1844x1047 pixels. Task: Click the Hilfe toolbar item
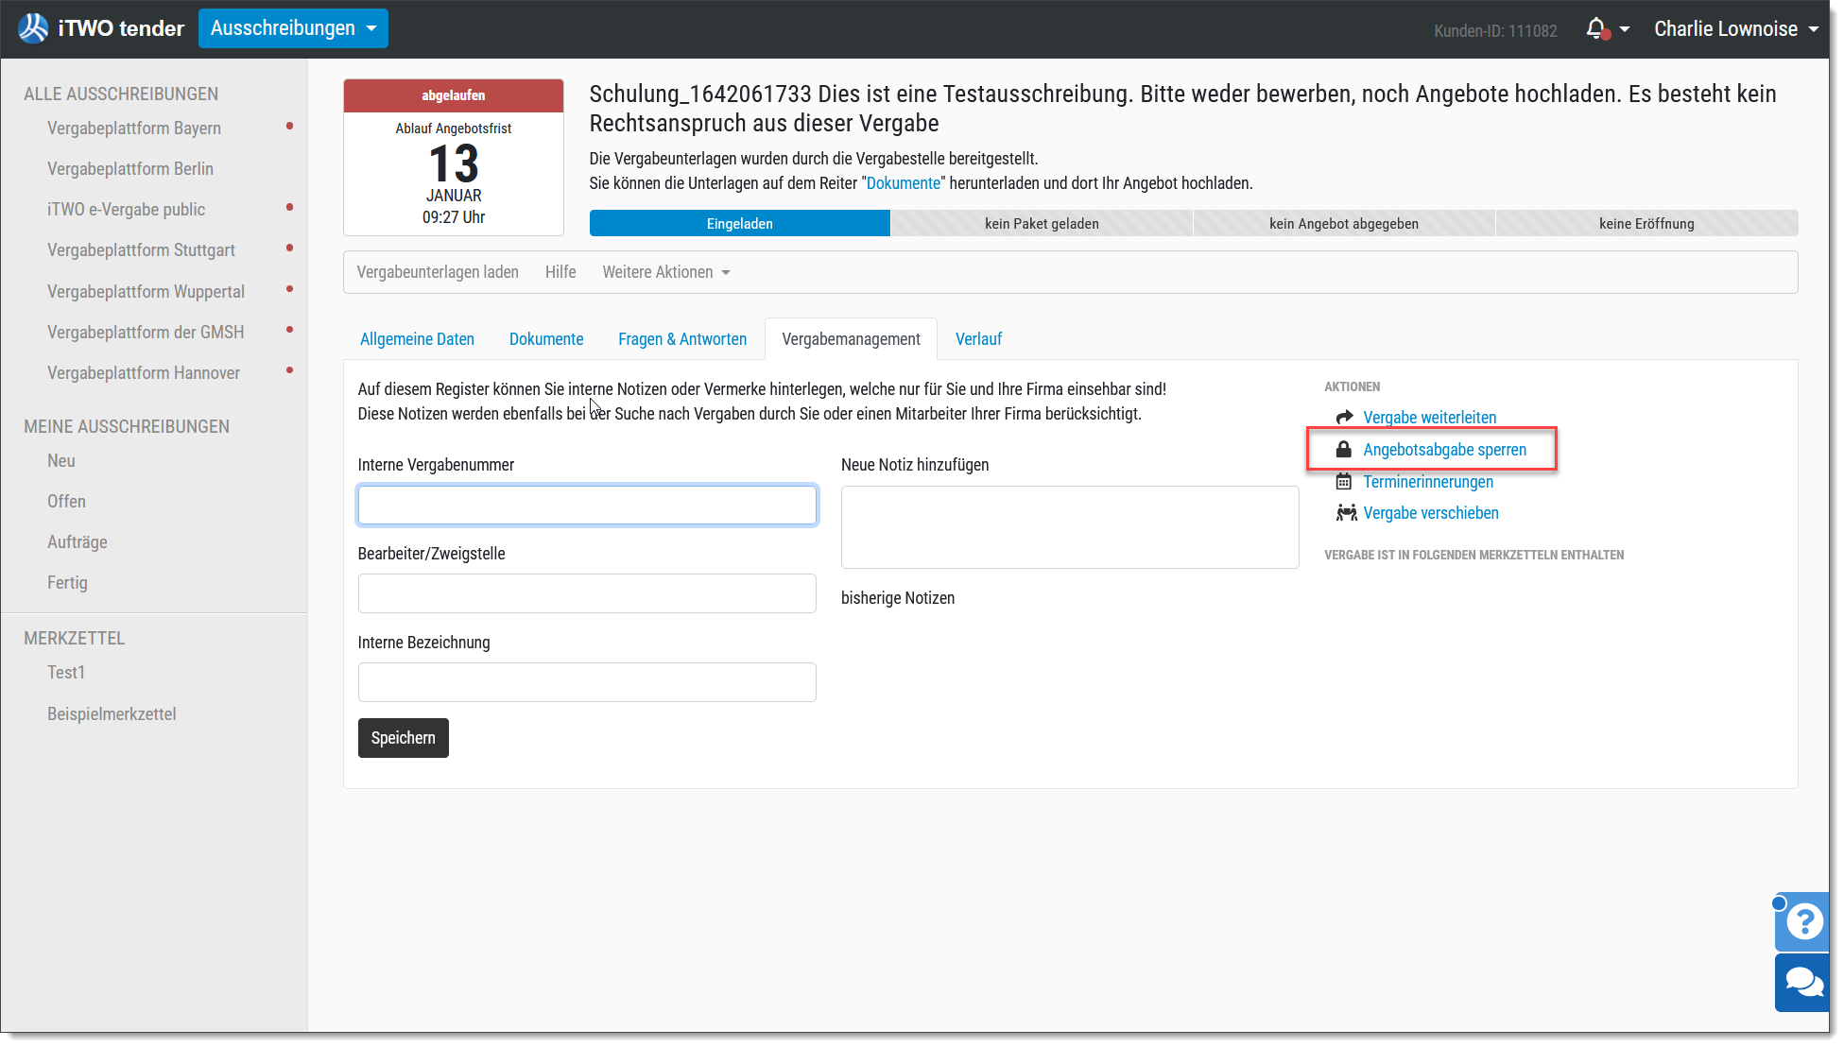pos(560,272)
